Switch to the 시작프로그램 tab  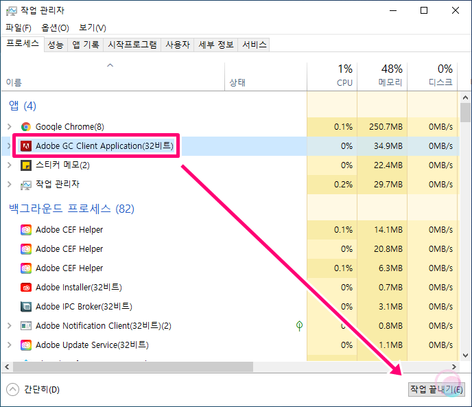132,45
